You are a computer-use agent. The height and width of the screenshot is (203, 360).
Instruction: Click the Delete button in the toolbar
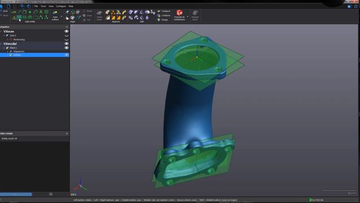(87, 11)
